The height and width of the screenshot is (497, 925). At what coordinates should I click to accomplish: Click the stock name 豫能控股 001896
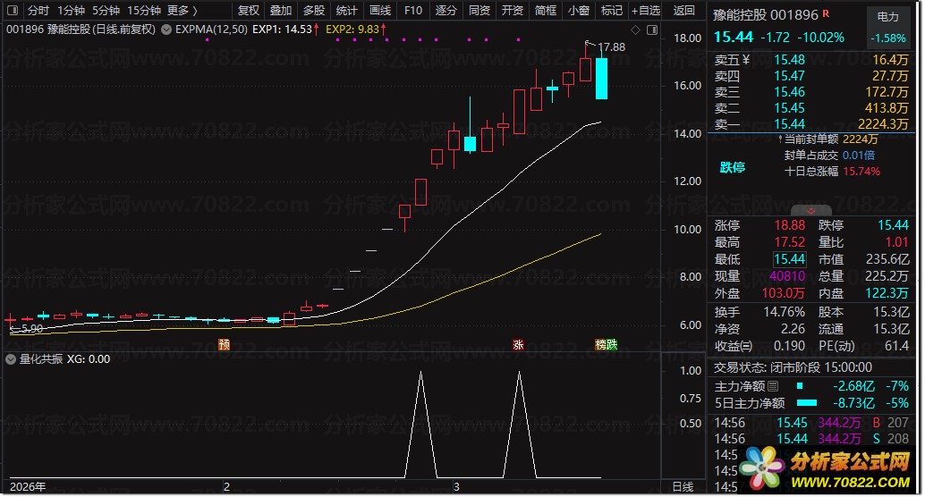(x=766, y=14)
